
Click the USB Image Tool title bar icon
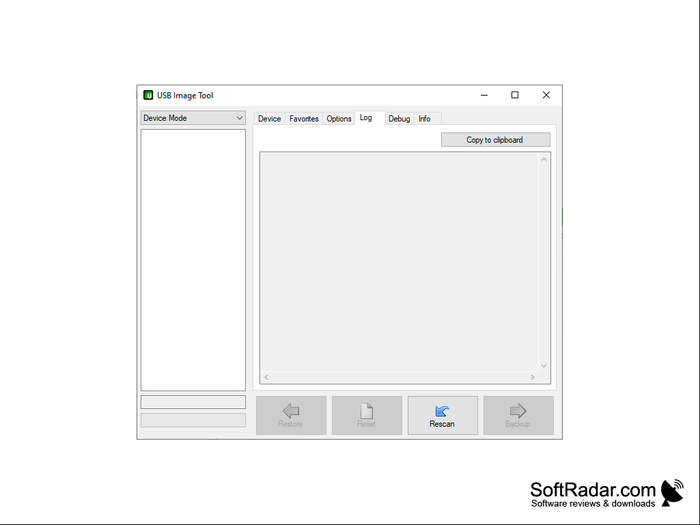(148, 95)
